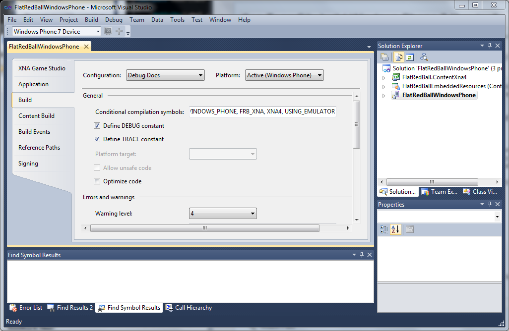Screen dimensions: 509x331
Task: Open the Team menu
Action: click(x=136, y=20)
